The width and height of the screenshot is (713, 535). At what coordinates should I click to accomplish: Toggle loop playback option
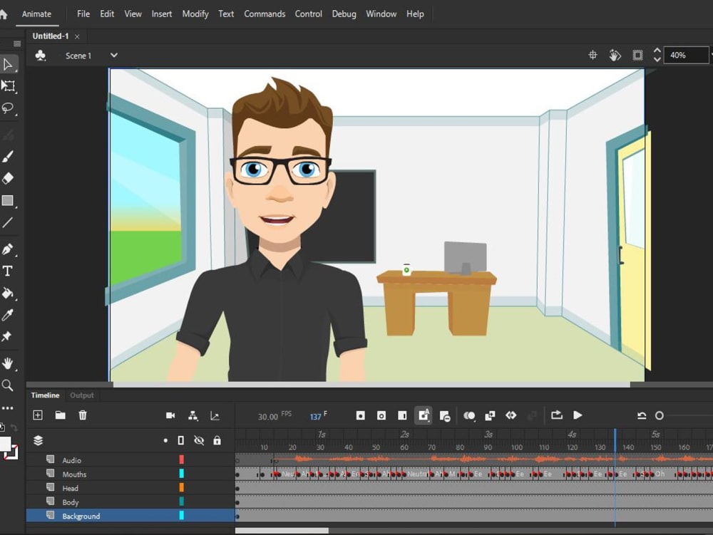[557, 415]
